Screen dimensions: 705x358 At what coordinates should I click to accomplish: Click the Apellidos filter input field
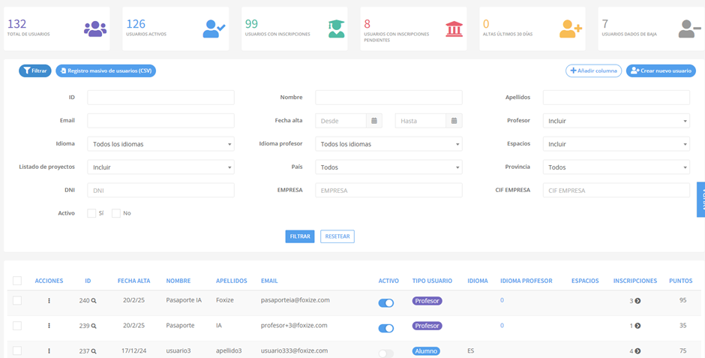[x=616, y=98]
